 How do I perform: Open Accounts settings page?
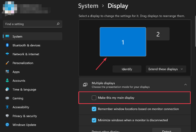coord(32,81)
